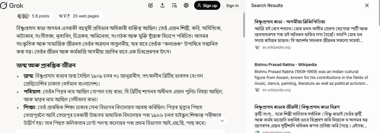The width and height of the screenshot is (380, 133).
Task: Click the en.wikipedia.org source link
Action: [x=276, y=90]
